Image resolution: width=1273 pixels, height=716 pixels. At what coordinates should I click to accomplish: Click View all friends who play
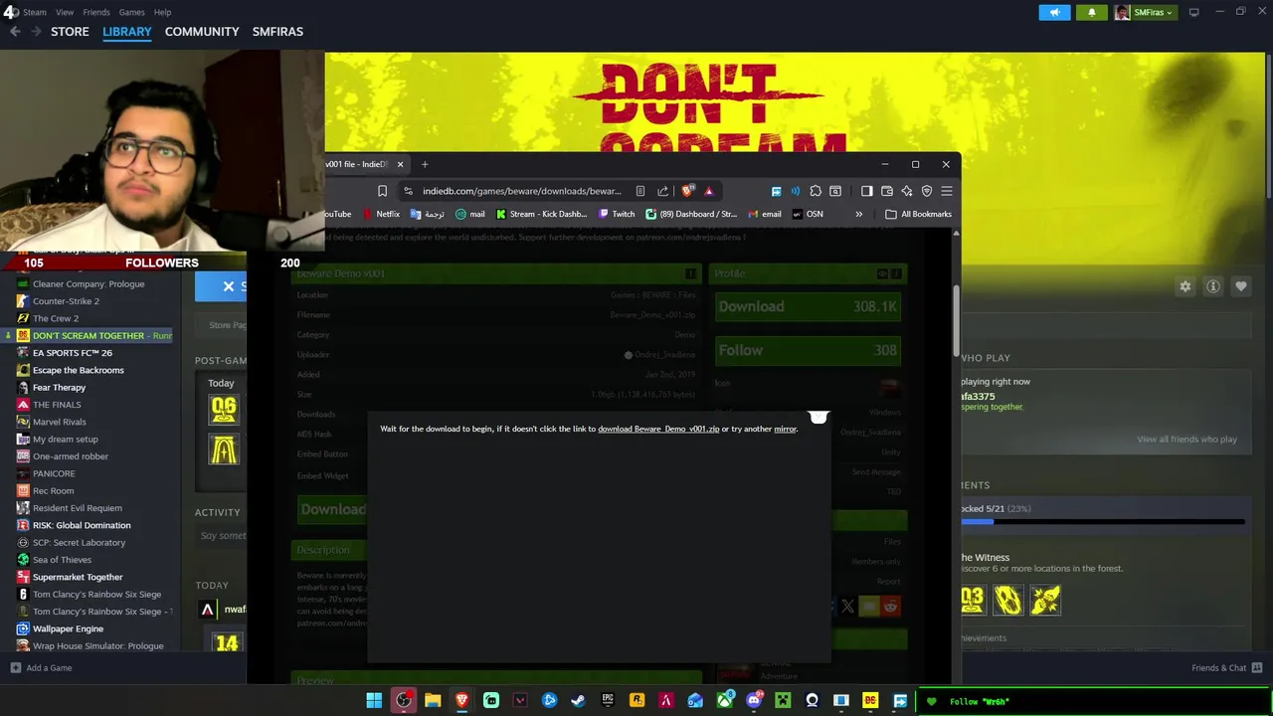[x=1186, y=440]
